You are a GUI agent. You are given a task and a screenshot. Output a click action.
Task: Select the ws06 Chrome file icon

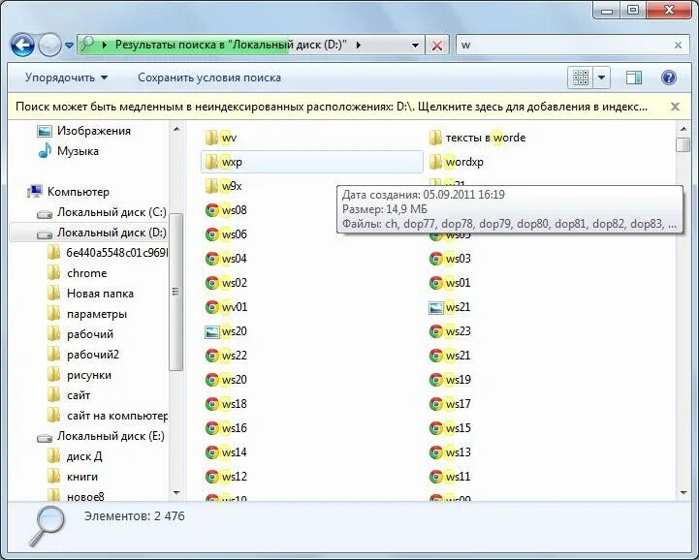pyautogui.click(x=212, y=233)
